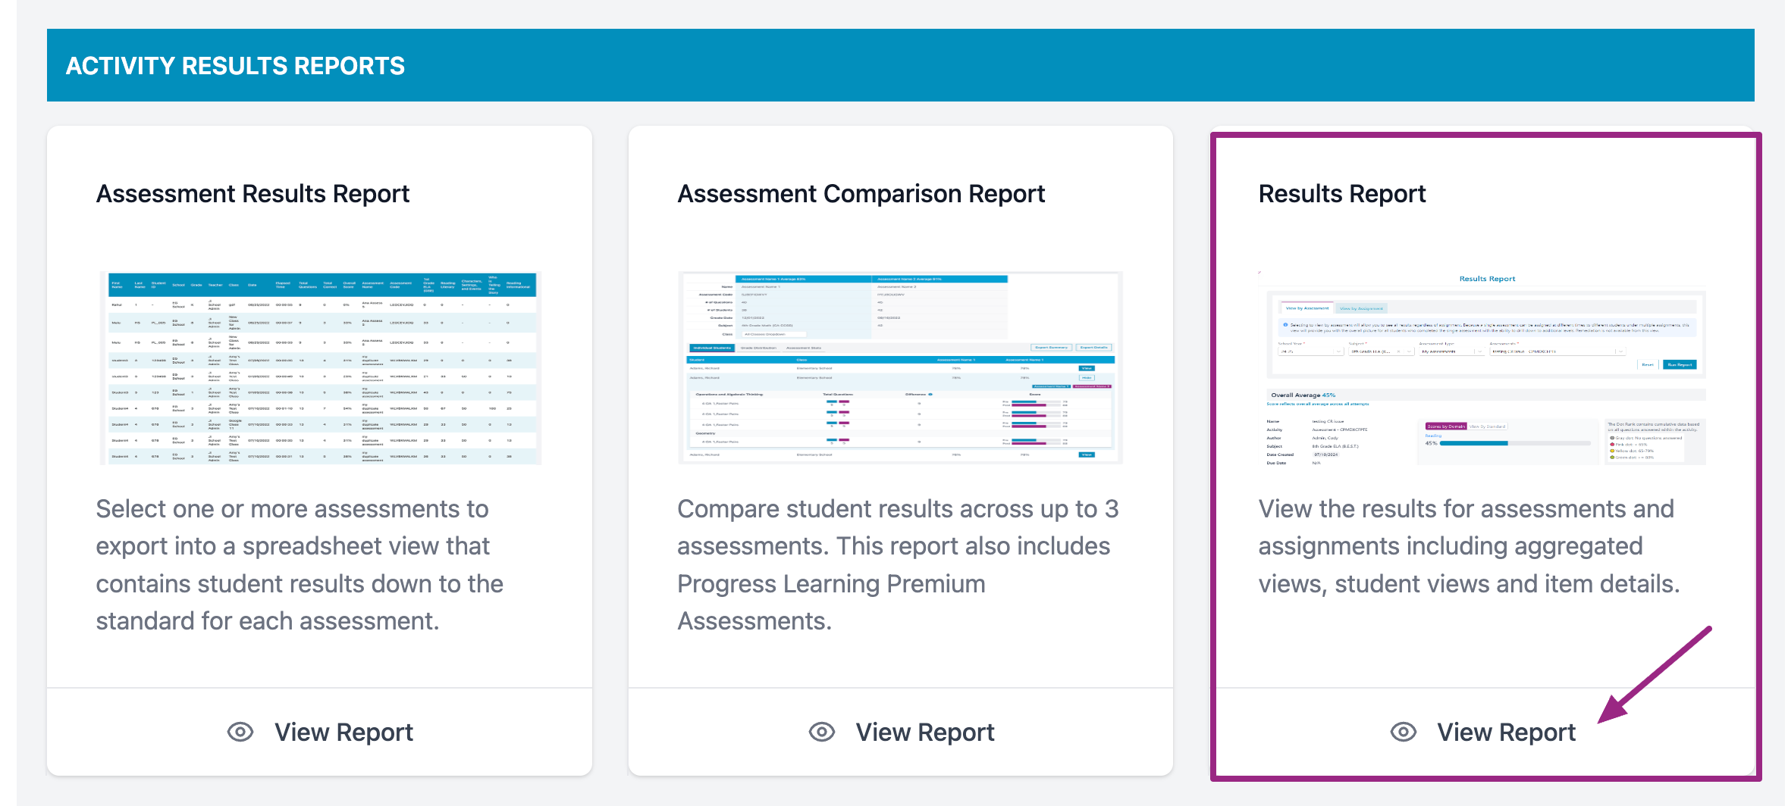Click the description starting "Compare student results"
The image size is (1788, 806).
[x=897, y=564]
